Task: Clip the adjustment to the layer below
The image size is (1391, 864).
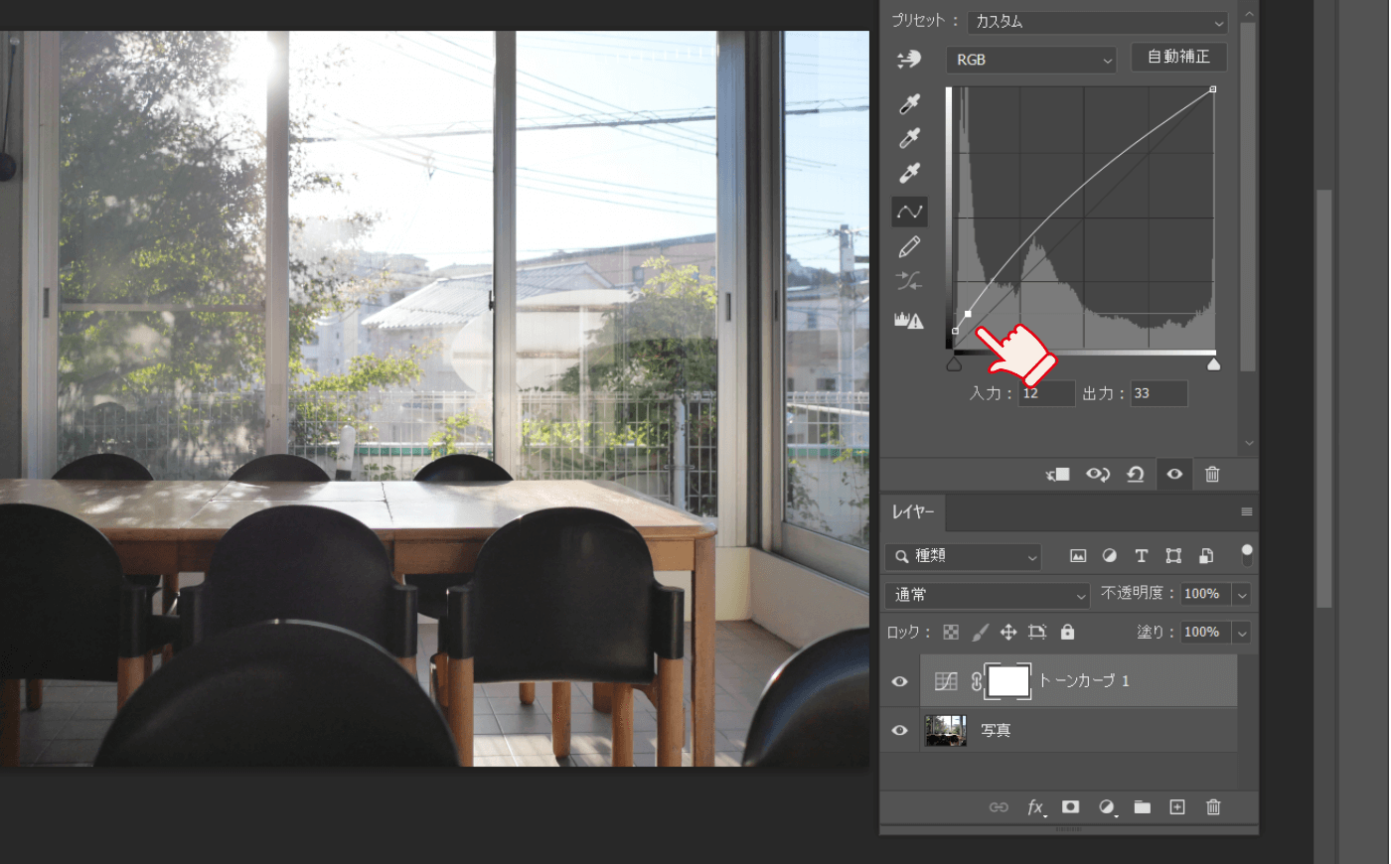Action: point(1058,475)
